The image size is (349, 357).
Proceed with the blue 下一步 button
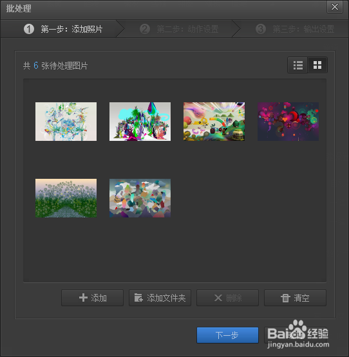[x=227, y=335]
